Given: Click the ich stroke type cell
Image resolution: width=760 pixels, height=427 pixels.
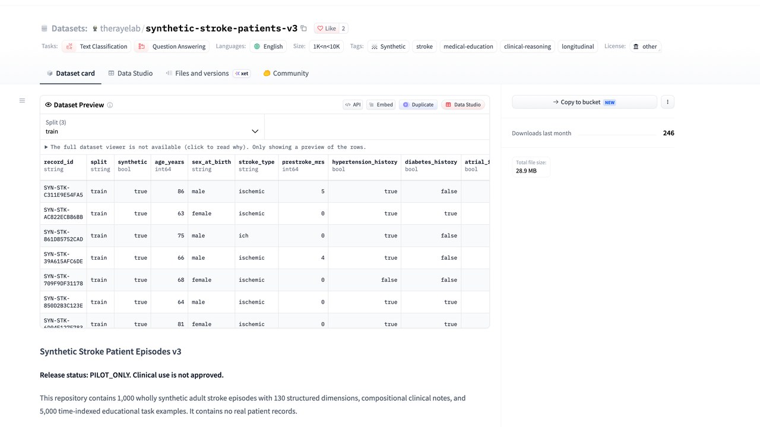Looking at the screenshot, I should (256, 235).
